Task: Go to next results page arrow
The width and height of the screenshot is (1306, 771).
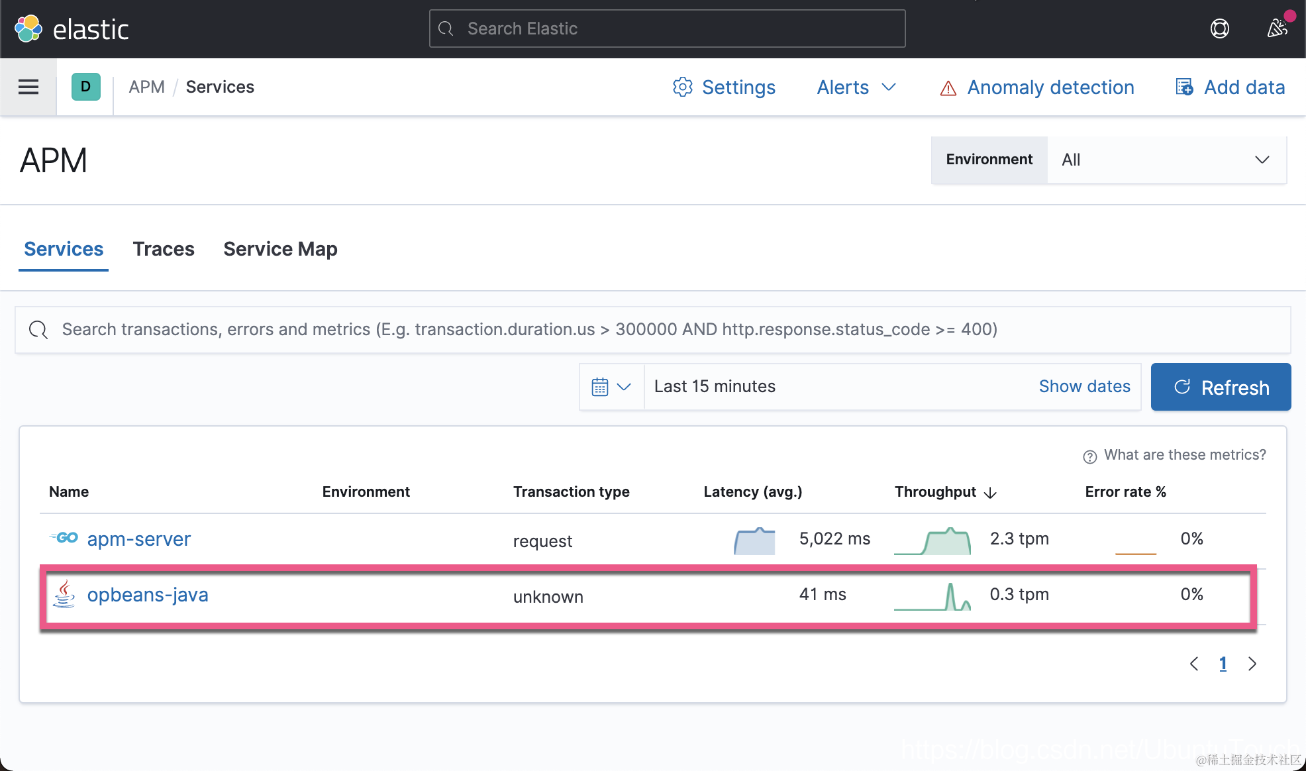Action: point(1252,664)
